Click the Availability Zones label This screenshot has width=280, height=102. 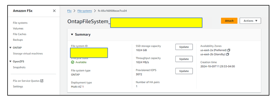[x=211, y=46]
